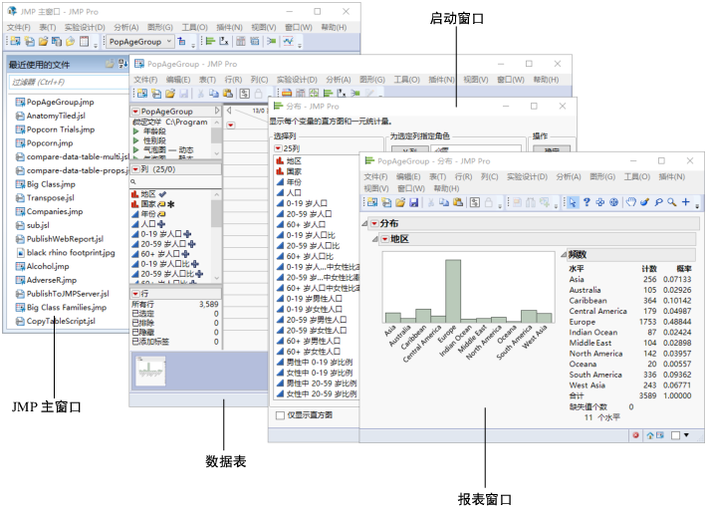707x513 pixels.
Task: Click the North America row in frequency table
Action: click(630, 354)
